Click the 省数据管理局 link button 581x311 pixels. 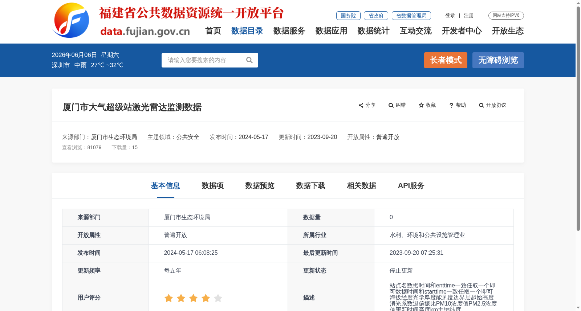(411, 16)
